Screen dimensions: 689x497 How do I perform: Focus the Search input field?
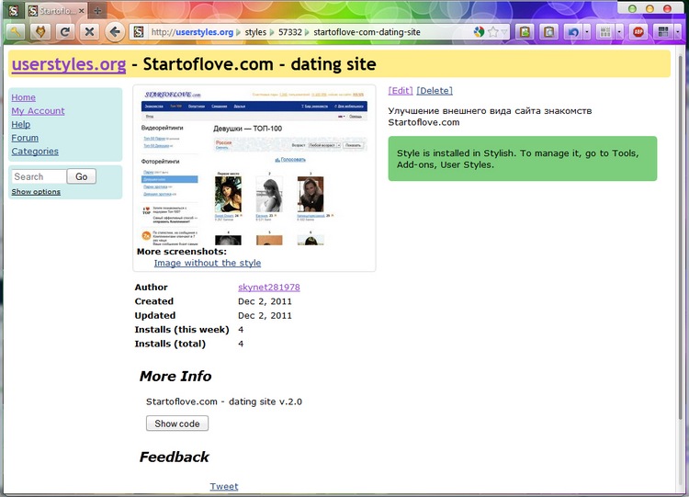(39, 176)
